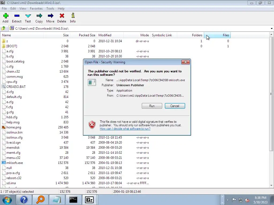Image resolution: width=274 pixels, height=205 pixels.
Task: Sort by the Name column header
Action: [22, 35]
